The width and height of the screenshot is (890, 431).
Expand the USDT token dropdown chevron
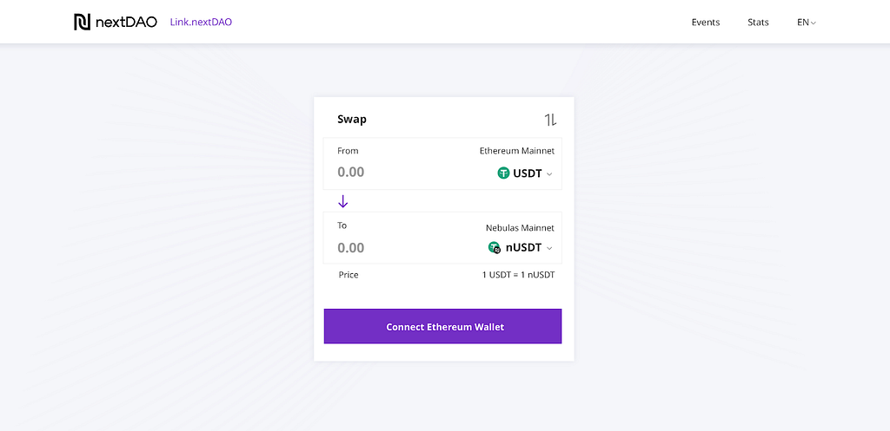tap(549, 174)
